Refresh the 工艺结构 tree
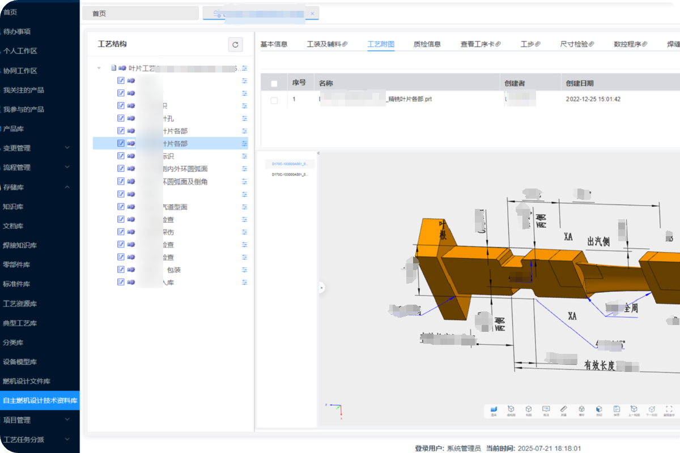Viewport: 680px width, 453px height. [235, 45]
